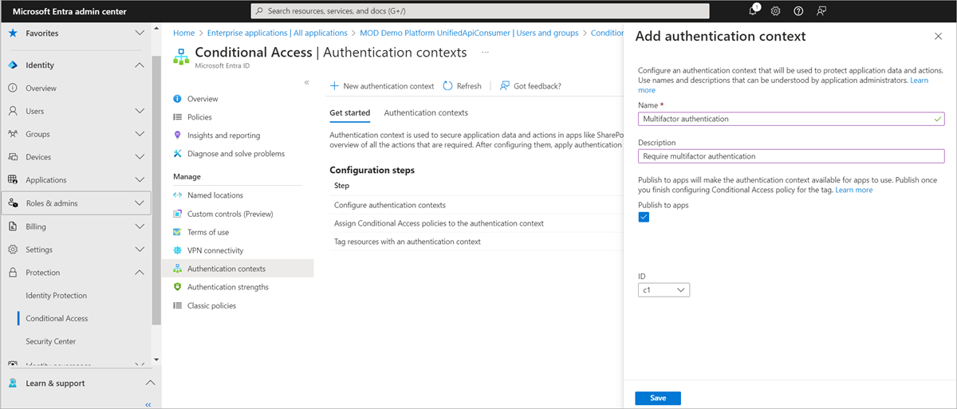
Task: Switch to the Authentication contexts tab
Action: [x=426, y=113]
